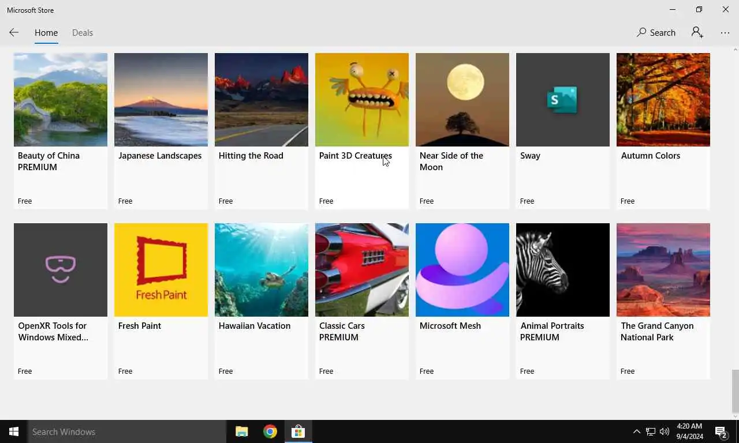Click 'Free' price under Sway

click(527, 201)
